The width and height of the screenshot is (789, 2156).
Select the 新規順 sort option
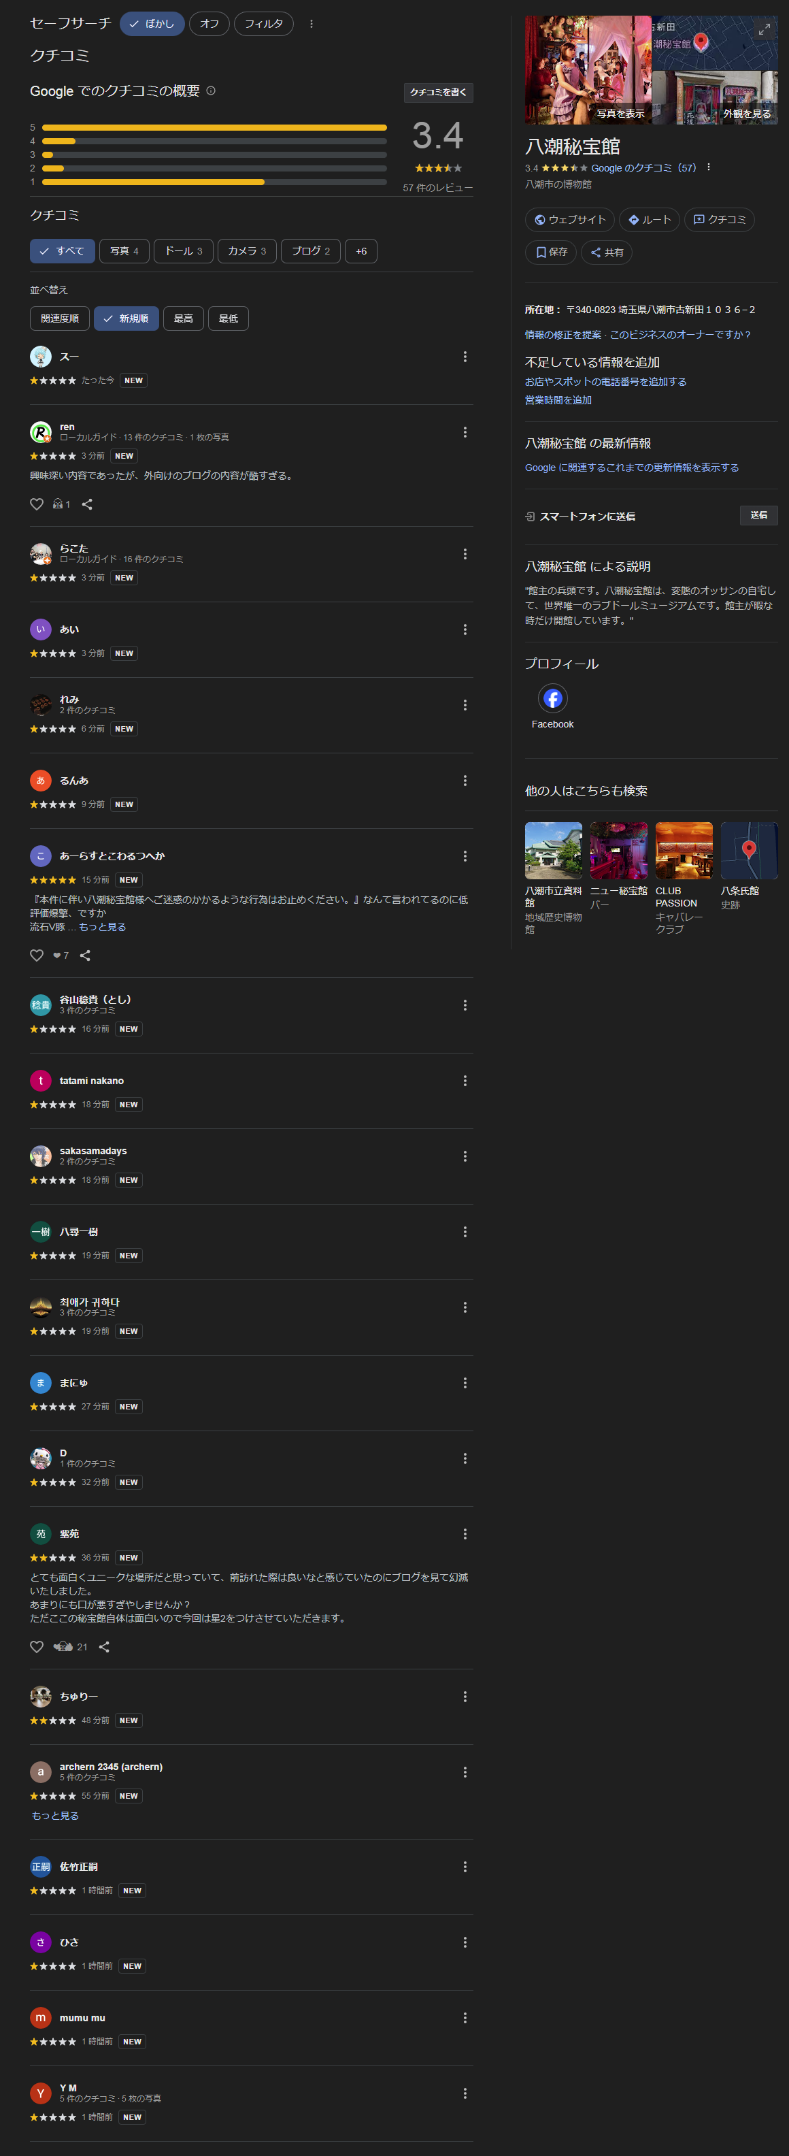click(127, 318)
